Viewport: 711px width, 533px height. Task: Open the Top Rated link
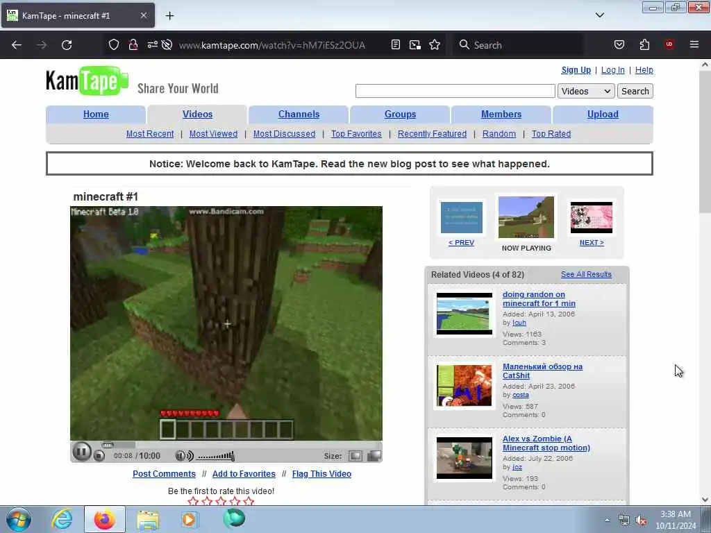point(551,134)
